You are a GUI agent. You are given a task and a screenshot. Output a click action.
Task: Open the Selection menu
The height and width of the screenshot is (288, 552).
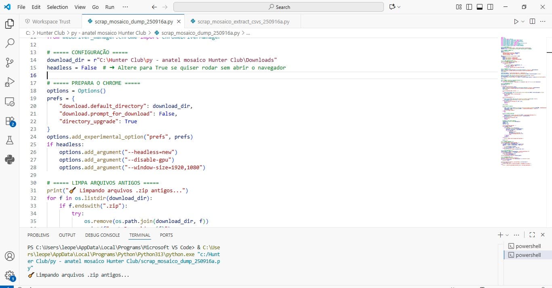coord(57,7)
